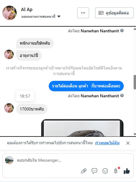Expand the มอบหมายการสนทนานี้ dropdown arrow
Screen dimensions: 136x182
(x=59, y=16)
